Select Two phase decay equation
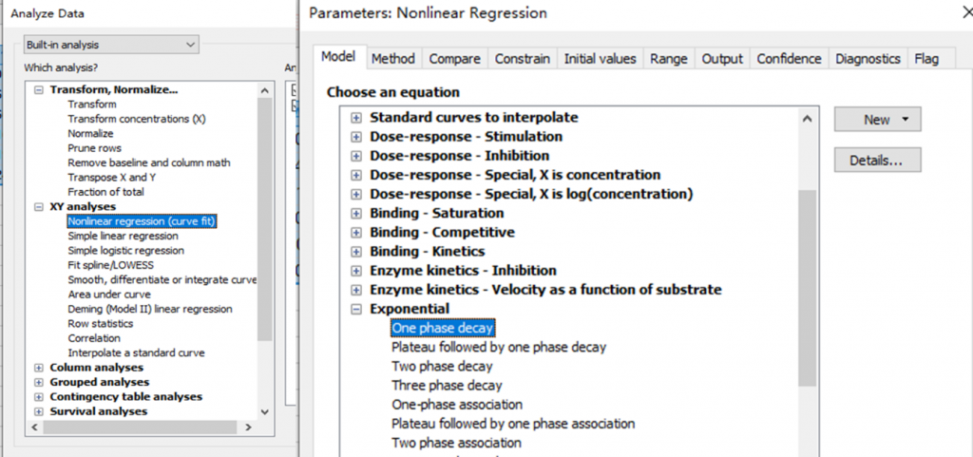973x457 pixels. click(x=442, y=366)
